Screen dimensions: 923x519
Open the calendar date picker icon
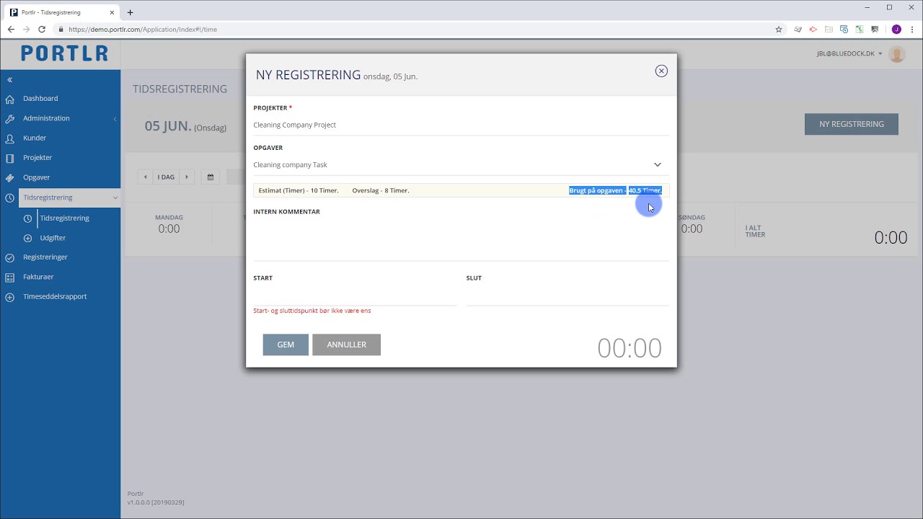(x=211, y=177)
